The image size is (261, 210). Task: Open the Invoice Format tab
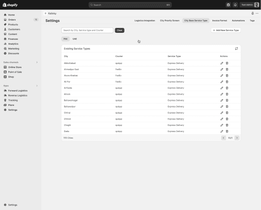[x=219, y=21]
